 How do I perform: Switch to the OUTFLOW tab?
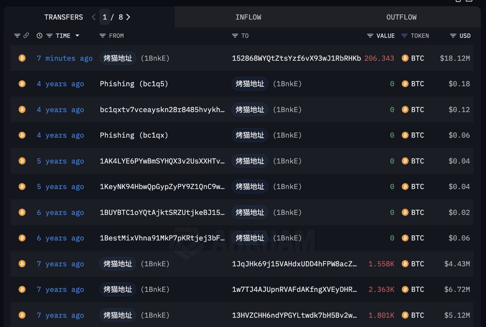[x=401, y=17]
